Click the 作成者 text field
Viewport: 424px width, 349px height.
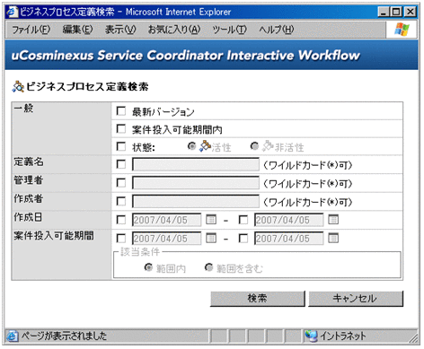pyautogui.click(x=196, y=202)
